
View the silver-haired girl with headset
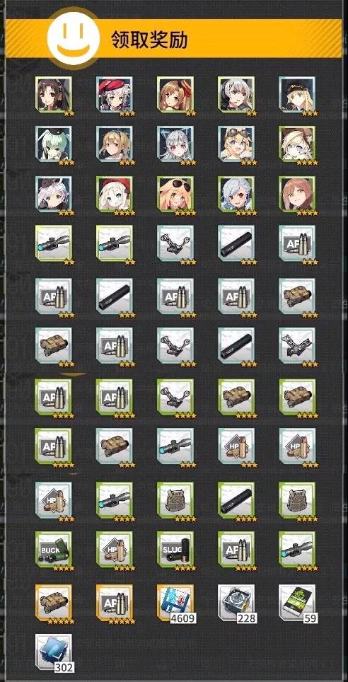(237, 95)
